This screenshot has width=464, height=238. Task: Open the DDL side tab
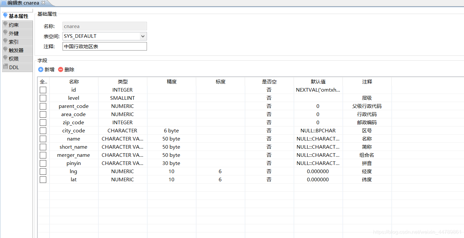(x=17, y=67)
